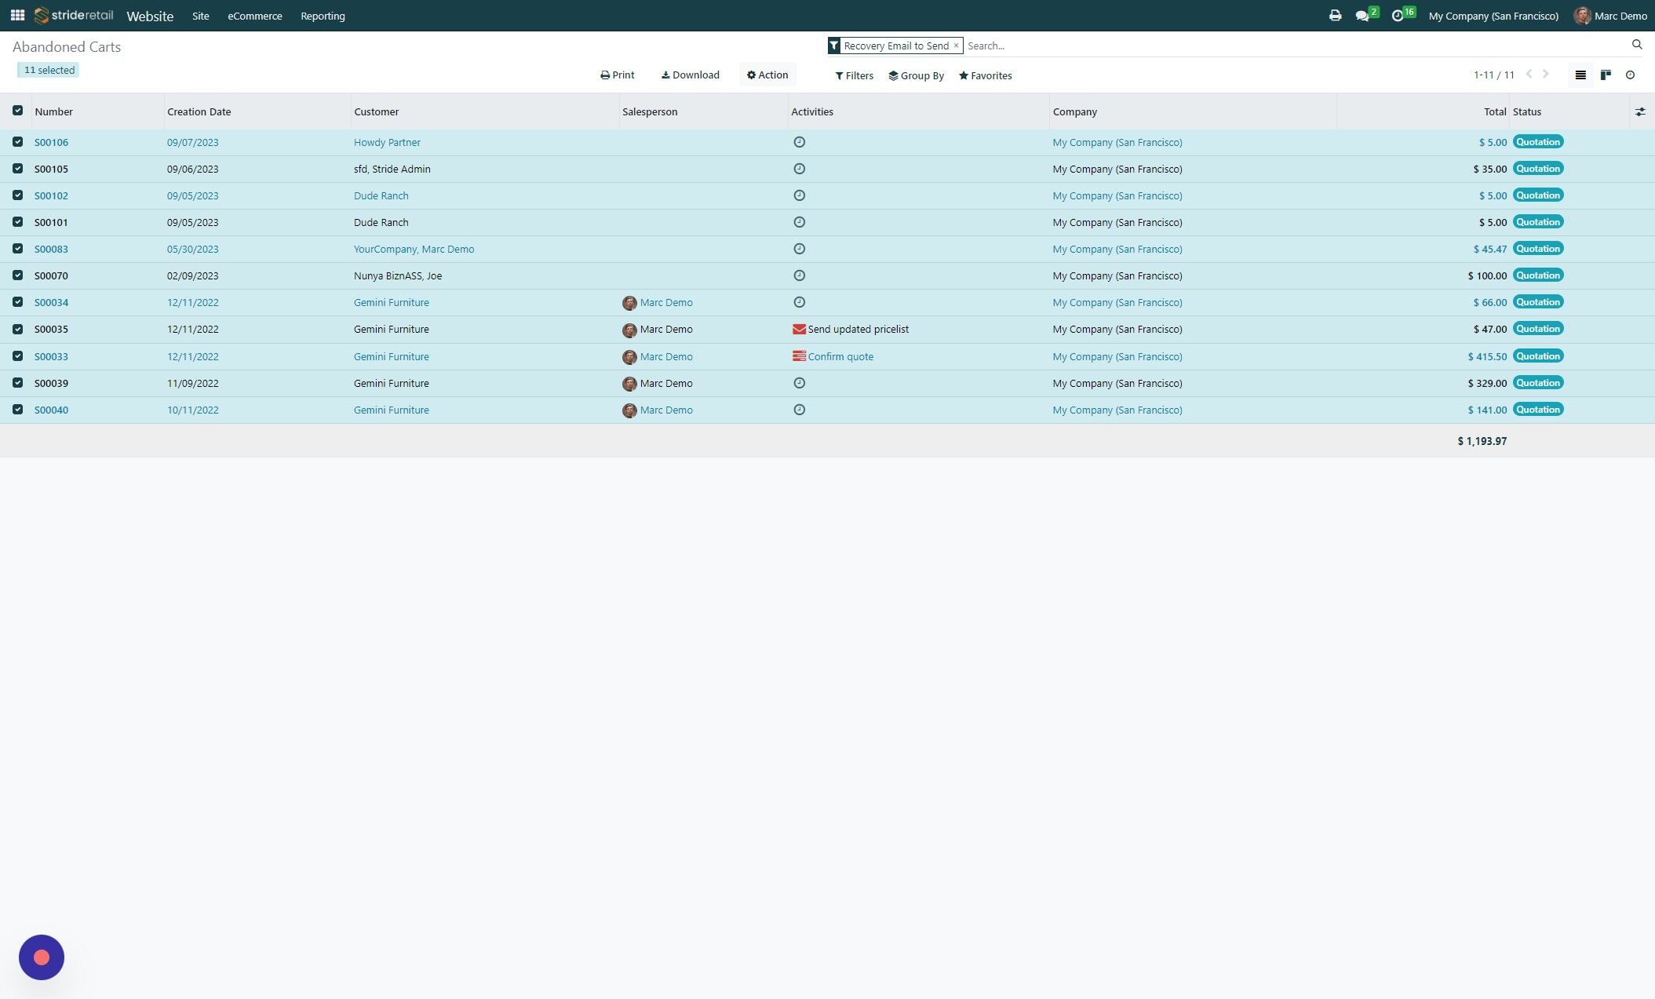Click Marc Demo user avatar in top bar
The height and width of the screenshot is (999, 1655).
pos(1582,16)
